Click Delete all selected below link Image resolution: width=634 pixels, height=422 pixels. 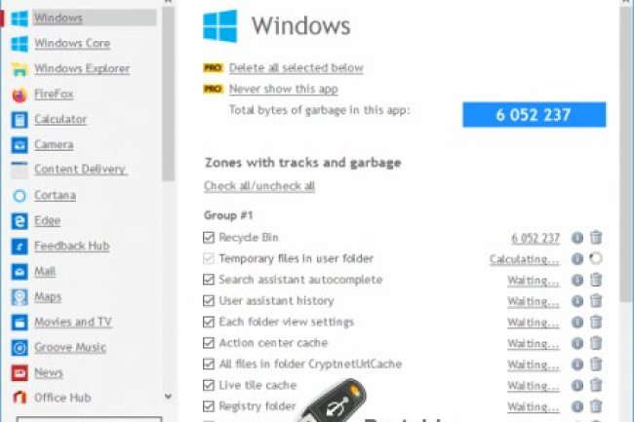coord(296,68)
